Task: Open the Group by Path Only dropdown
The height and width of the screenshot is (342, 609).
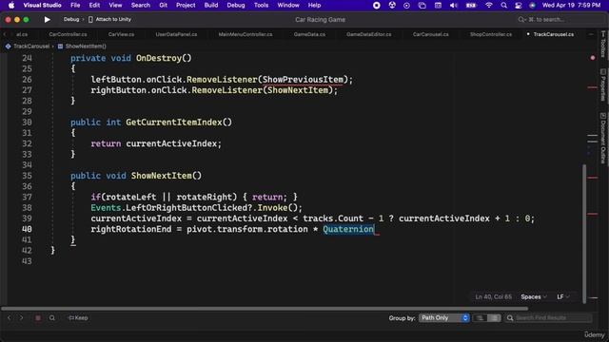Action: click(x=444, y=318)
